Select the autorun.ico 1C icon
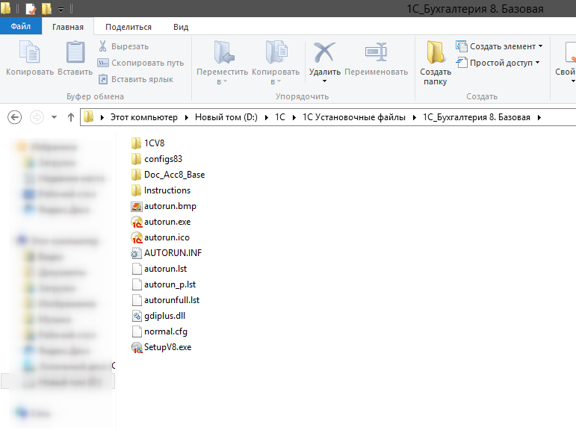The height and width of the screenshot is (430, 576). 136,237
